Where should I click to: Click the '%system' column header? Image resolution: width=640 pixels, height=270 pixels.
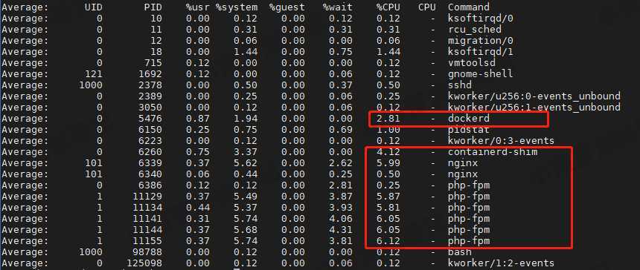[237, 7]
